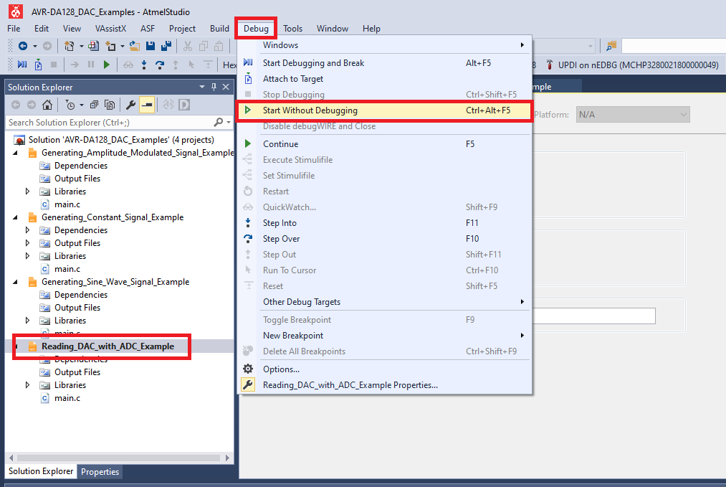Click the New Project toolbar icon

coord(69,46)
